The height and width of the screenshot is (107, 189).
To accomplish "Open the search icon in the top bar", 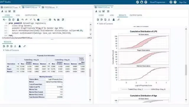I will click(137, 2).
